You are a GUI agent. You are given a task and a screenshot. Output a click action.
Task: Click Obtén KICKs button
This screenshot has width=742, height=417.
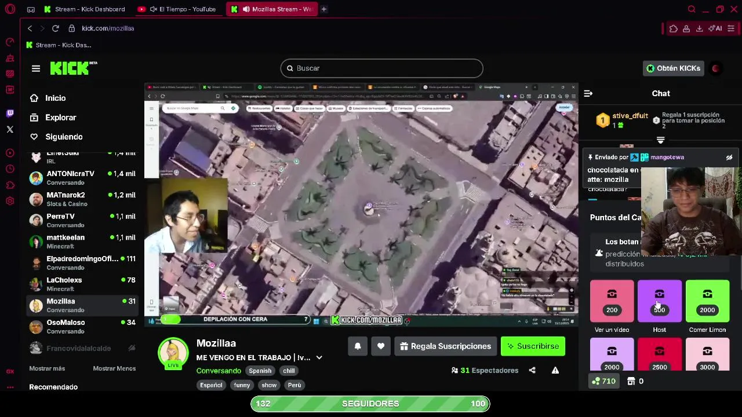click(x=673, y=68)
